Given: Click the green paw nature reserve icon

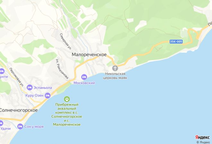Looking at the screenshot, I should point(67,99).
